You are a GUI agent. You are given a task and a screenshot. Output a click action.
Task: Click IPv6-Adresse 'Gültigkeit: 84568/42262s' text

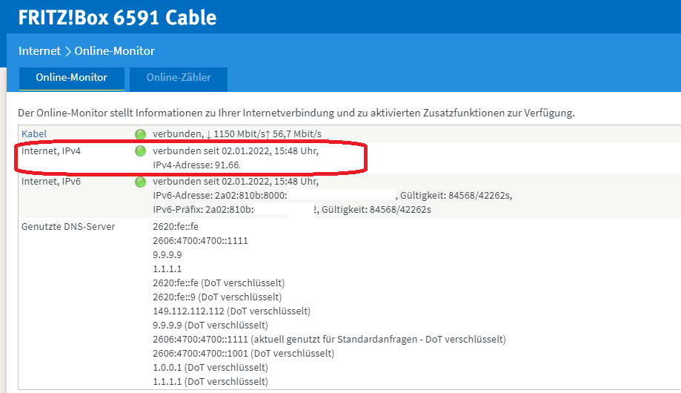pyautogui.click(x=456, y=196)
